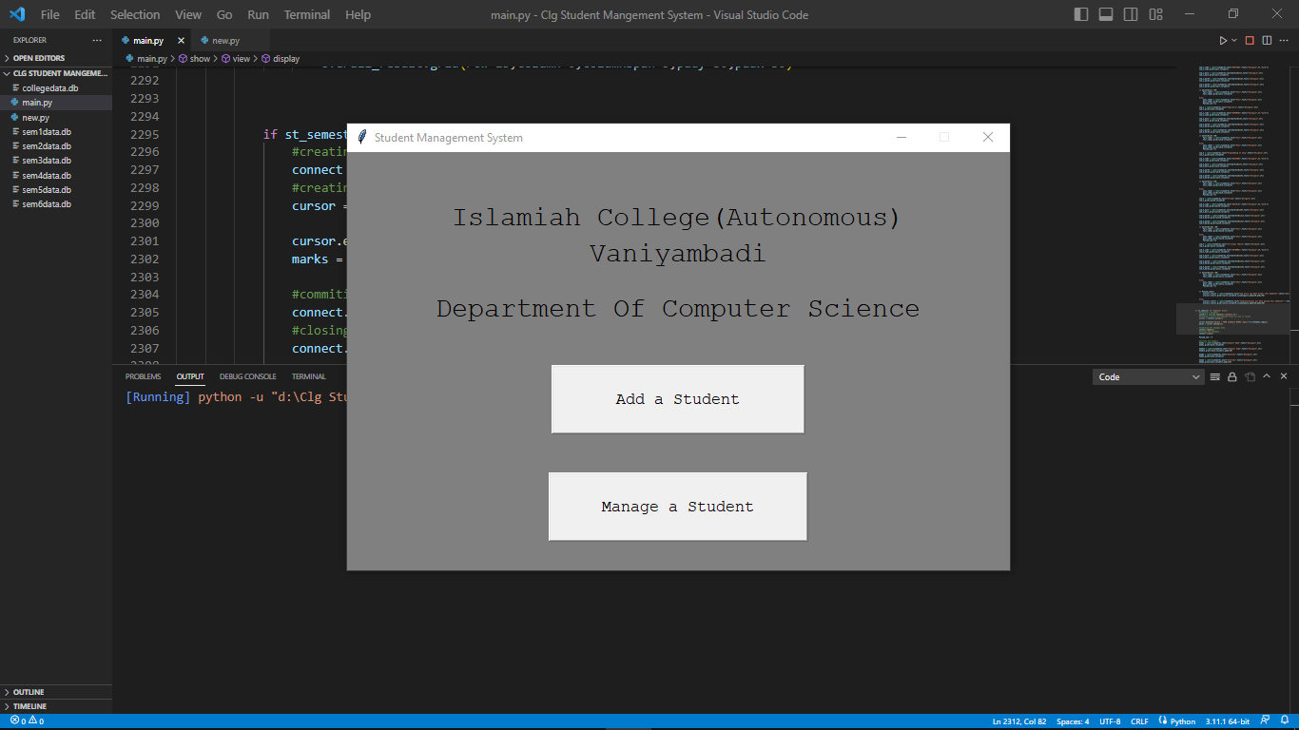Split the editor to the right
Viewport: 1299px width, 730px height.
pos(1268,41)
